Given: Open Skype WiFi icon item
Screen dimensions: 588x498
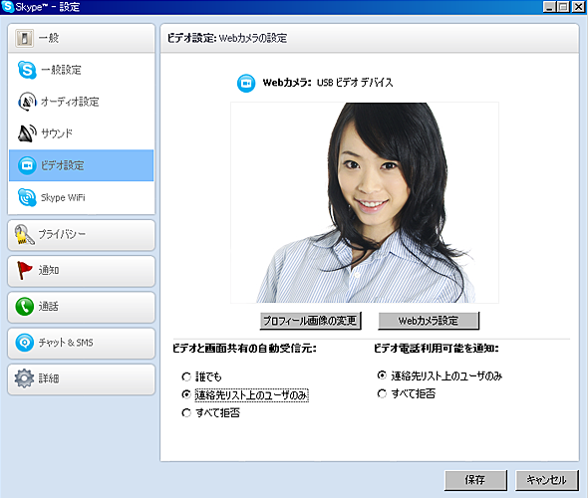Looking at the screenshot, I should [27, 197].
